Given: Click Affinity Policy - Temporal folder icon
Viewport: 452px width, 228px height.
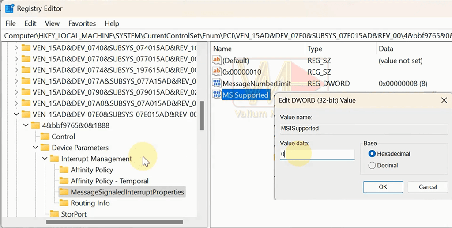Looking at the screenshot, I should (x=64, y=181).
